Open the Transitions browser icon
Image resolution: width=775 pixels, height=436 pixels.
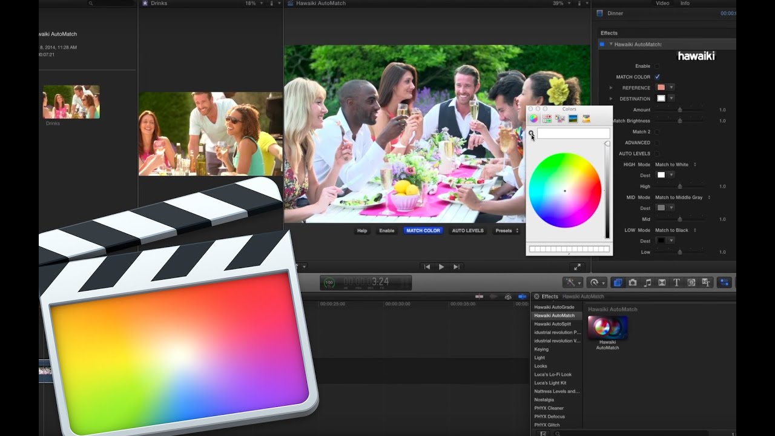coord(662,282)
